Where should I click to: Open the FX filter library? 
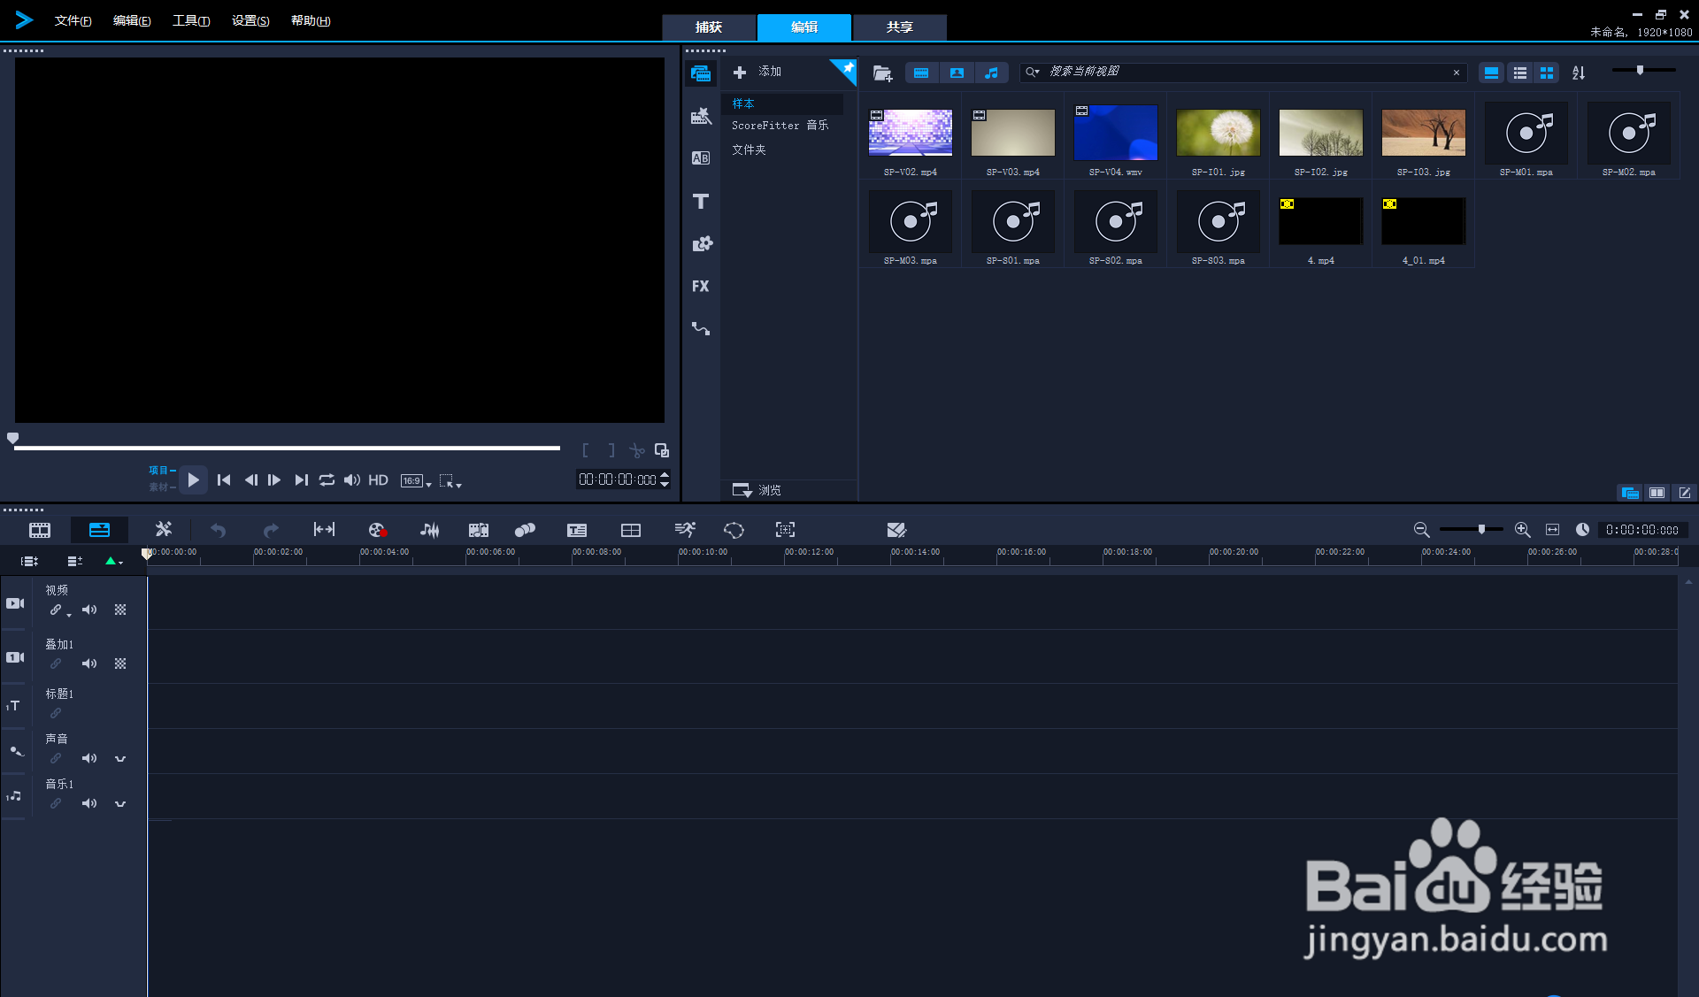[700, 286]
